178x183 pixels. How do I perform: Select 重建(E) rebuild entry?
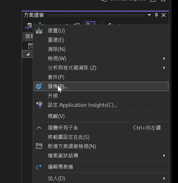tap(101, 40)
